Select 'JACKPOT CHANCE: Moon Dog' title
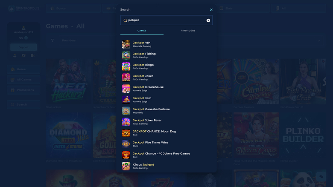The image size is (333, 187). pos(155,131)
